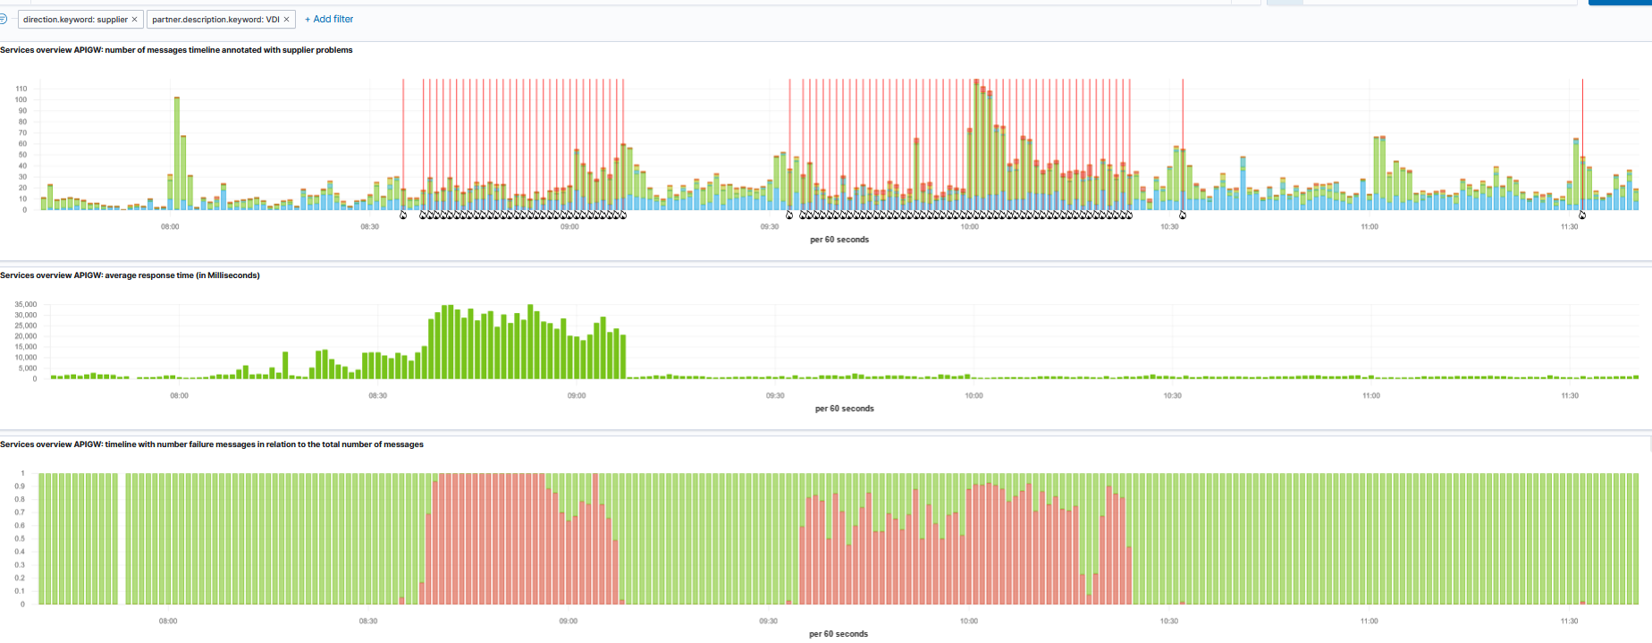1652x643 pixels.
Task: Open the filter options icon beside filter pills
Action: (x=4, y=19)
